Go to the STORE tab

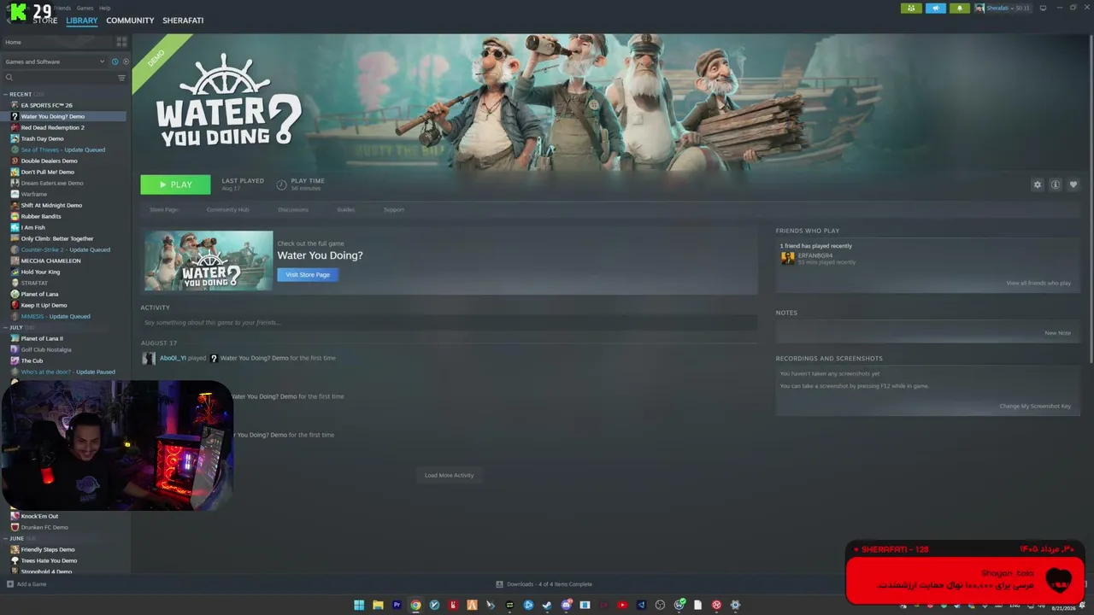45,20
